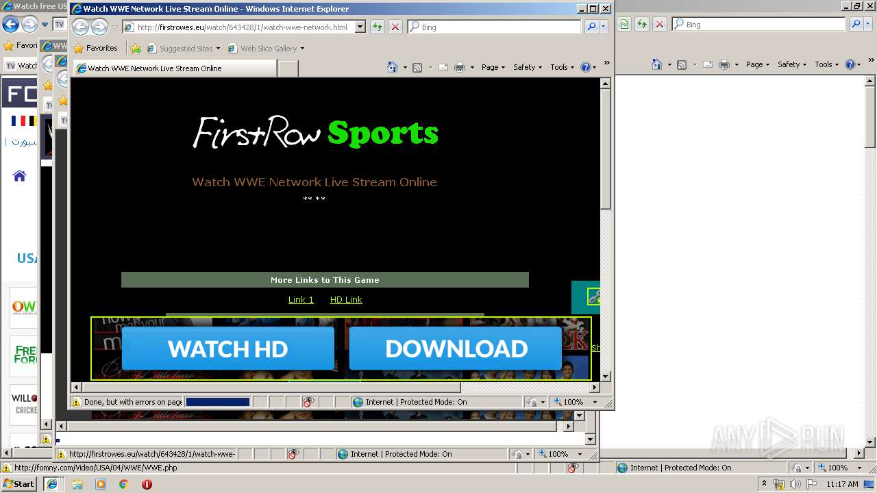The image size is (877, 493).
Task: Click the error warning icon beside 'Done, but with errors'
Action: 77,402
